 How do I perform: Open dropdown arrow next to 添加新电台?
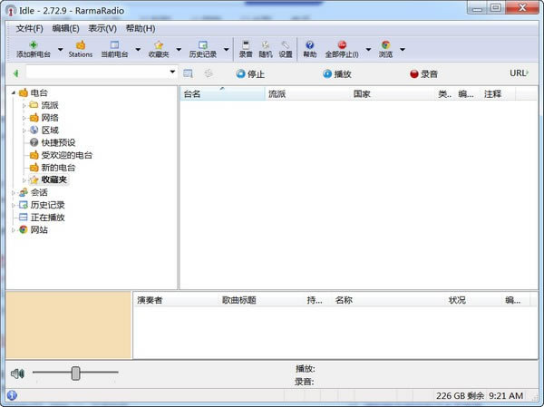[61, 49]
